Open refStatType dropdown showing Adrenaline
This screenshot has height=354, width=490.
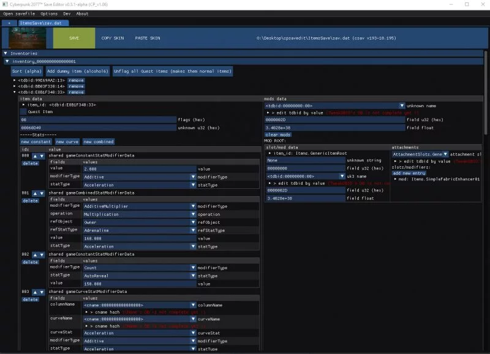tap(140, 230)
